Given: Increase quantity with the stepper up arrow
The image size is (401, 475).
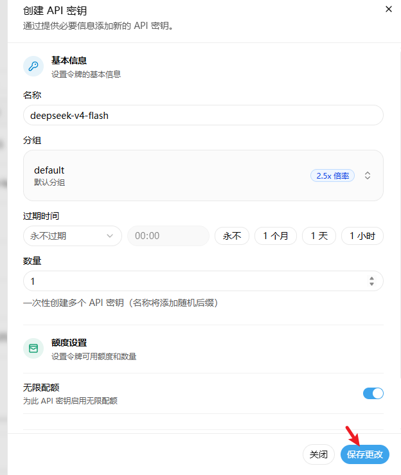Looking at the screenshot, I should 371,278.
